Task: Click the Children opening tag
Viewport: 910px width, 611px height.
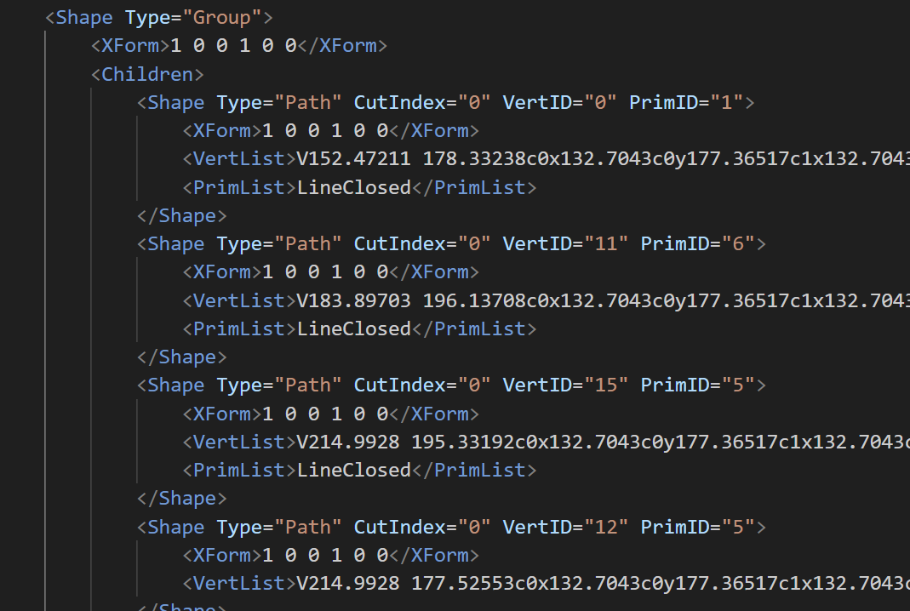Action: (147, 74)
